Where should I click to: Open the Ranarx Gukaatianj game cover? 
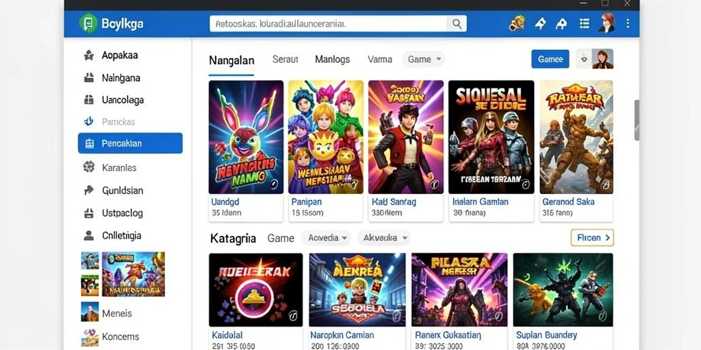coord(459,290)
